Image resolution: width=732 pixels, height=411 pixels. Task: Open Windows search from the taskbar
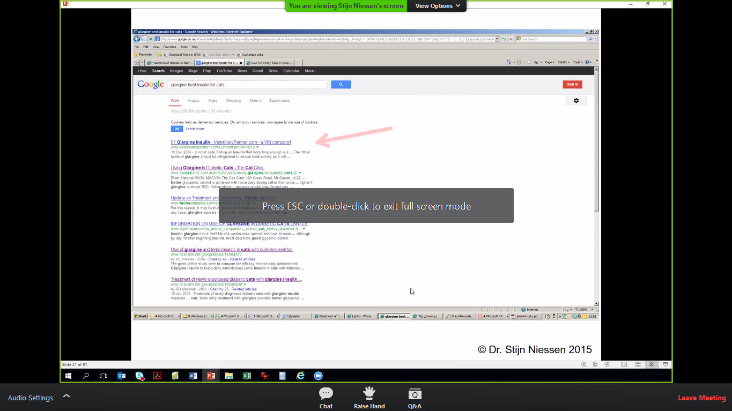click(86, 376)
